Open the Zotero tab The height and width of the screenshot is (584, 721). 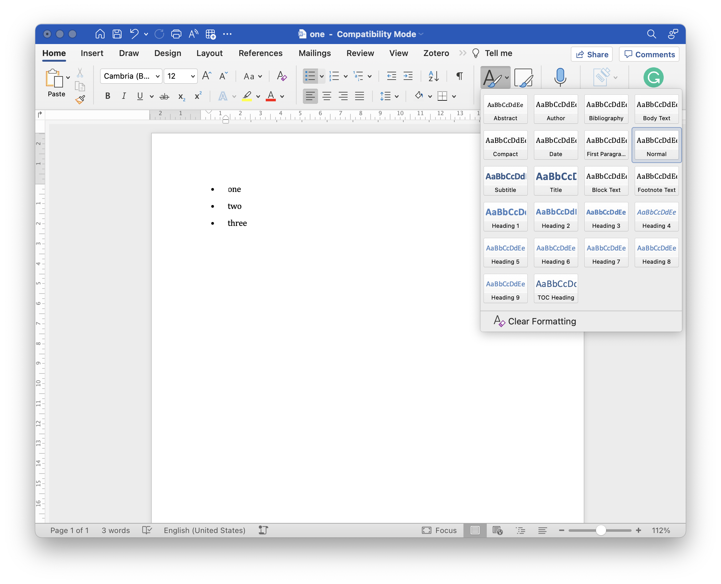(436, 53)
